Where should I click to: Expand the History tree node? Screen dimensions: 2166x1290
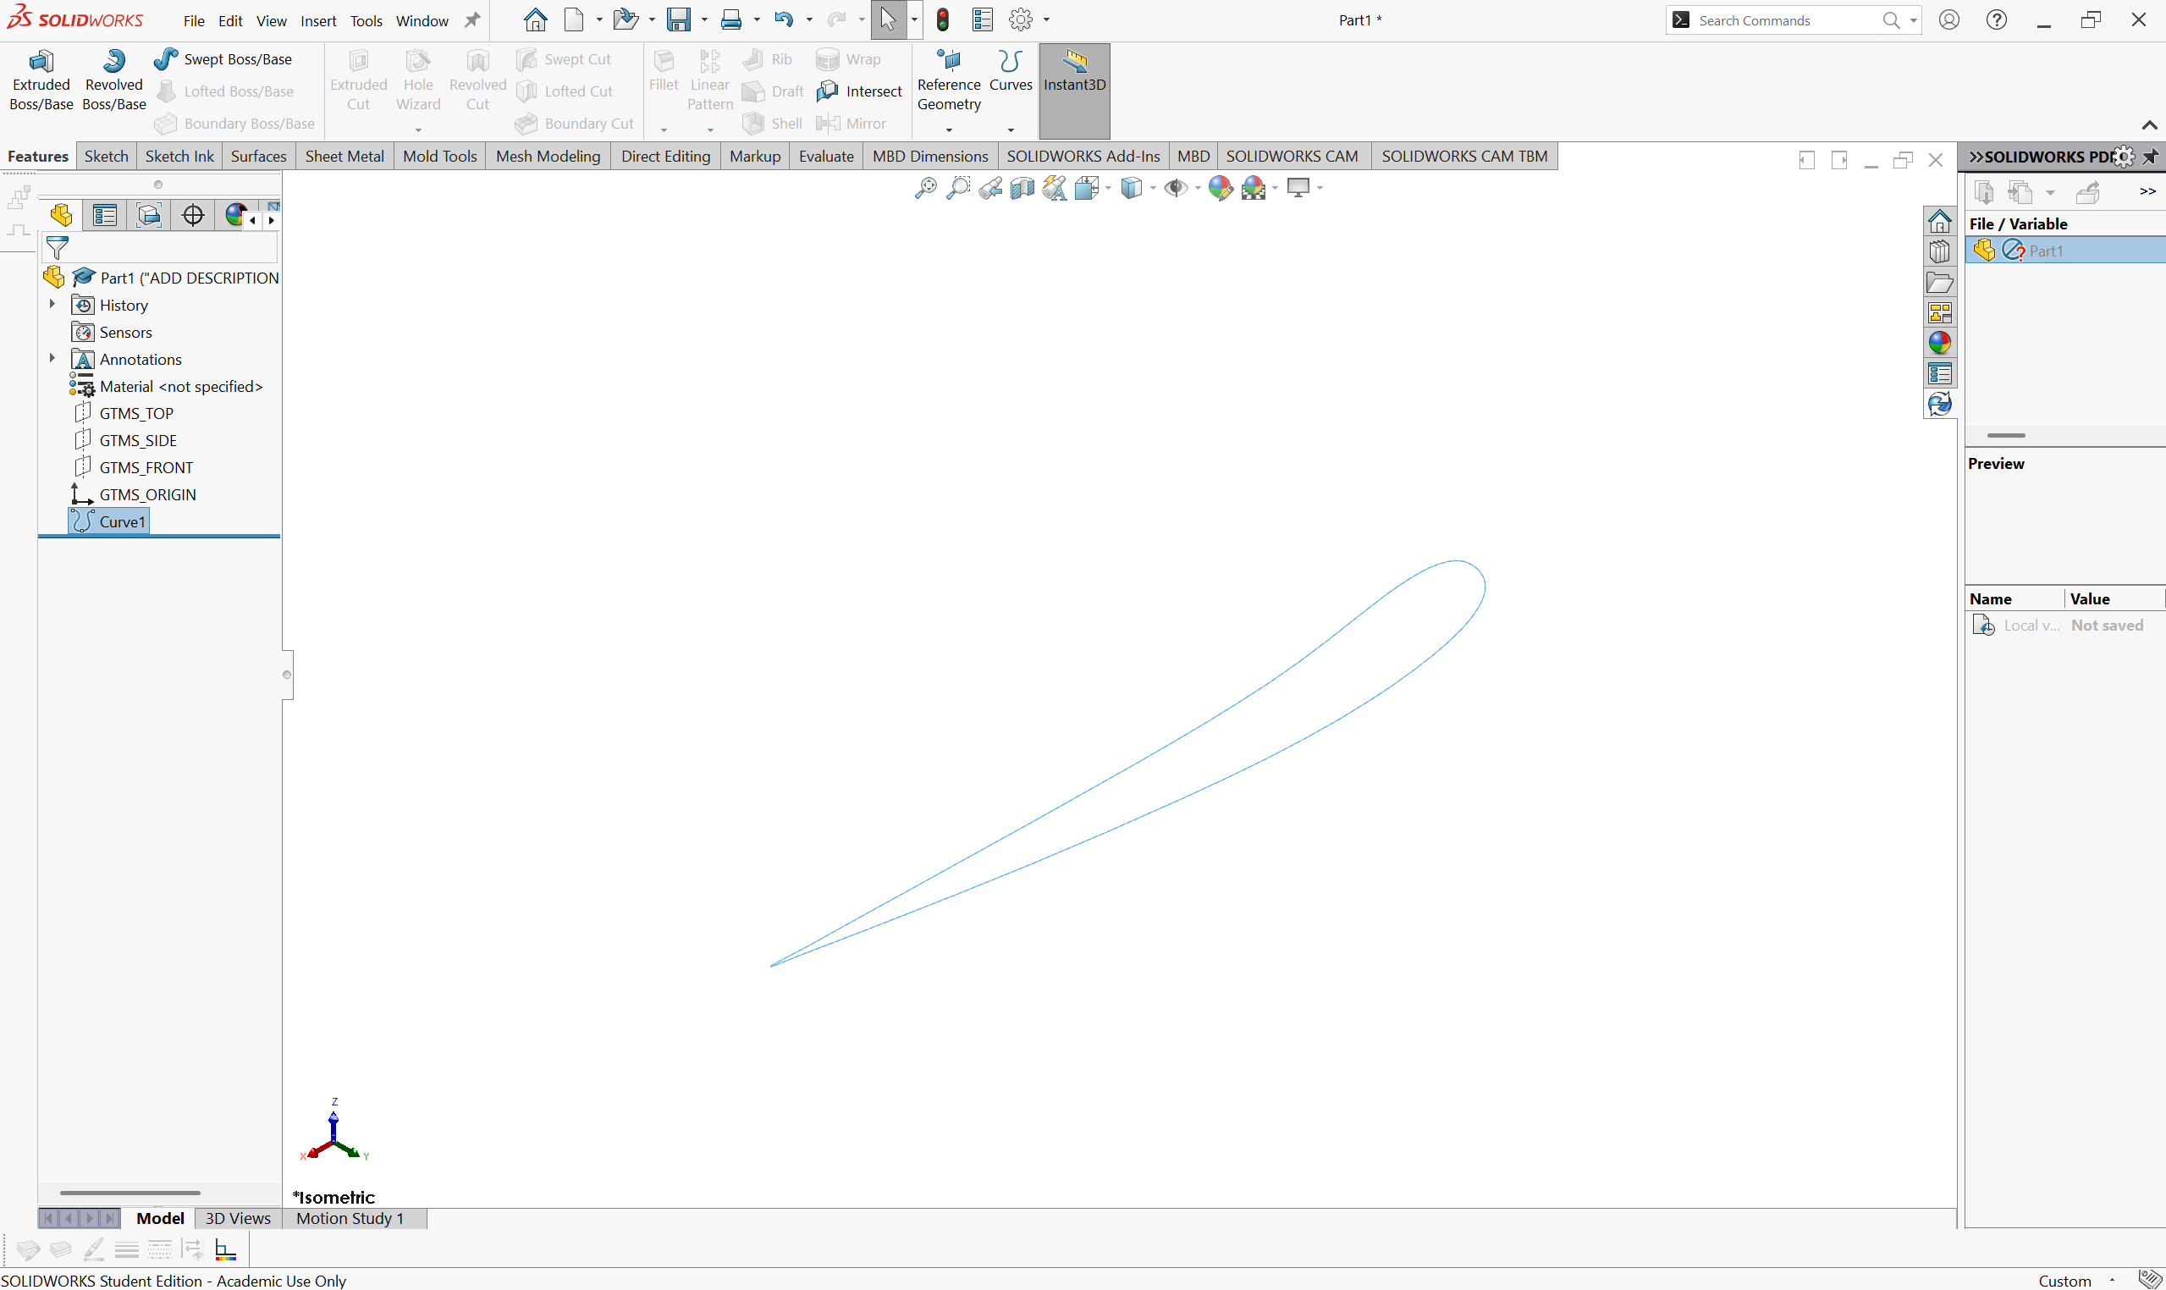click(x=52, y=304)
